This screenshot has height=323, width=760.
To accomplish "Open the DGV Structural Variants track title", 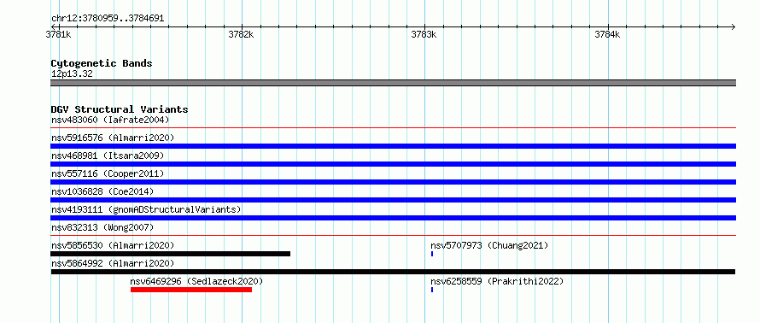I will coord(120,109).
